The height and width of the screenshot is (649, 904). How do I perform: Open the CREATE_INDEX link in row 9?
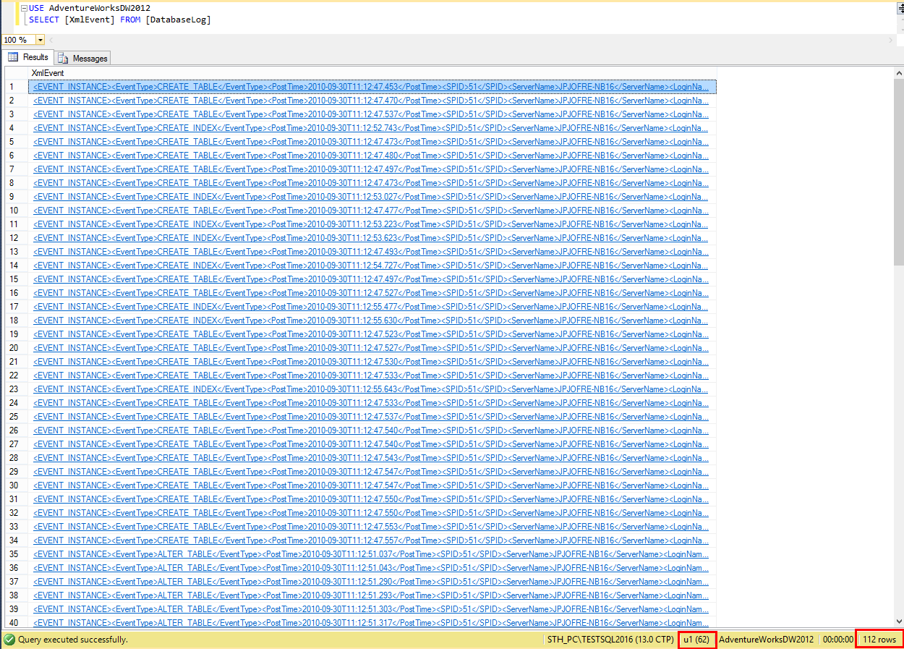[370, 197]
